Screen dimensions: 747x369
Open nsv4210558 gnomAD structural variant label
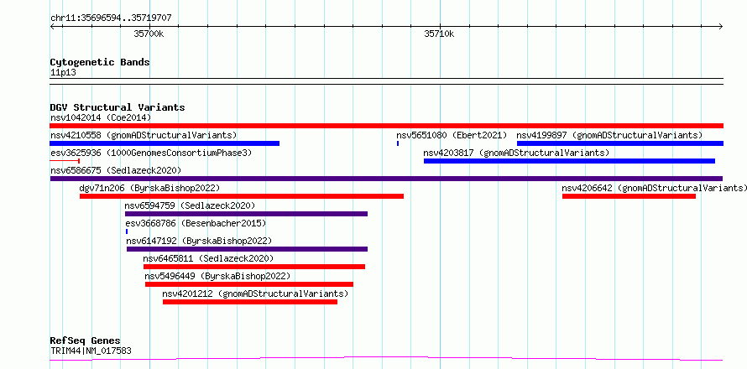(x=144, y=135)
